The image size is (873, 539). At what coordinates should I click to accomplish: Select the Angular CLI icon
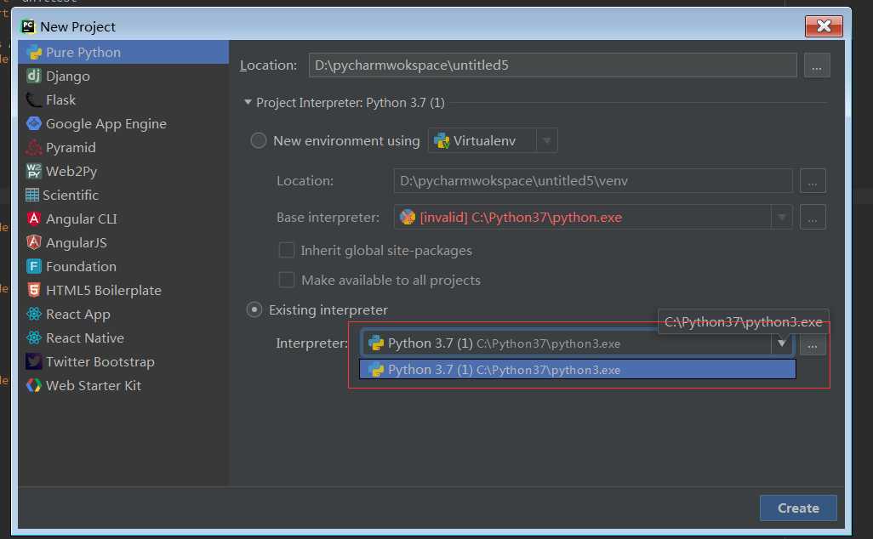pyautogui.click(x=33, y=218)
